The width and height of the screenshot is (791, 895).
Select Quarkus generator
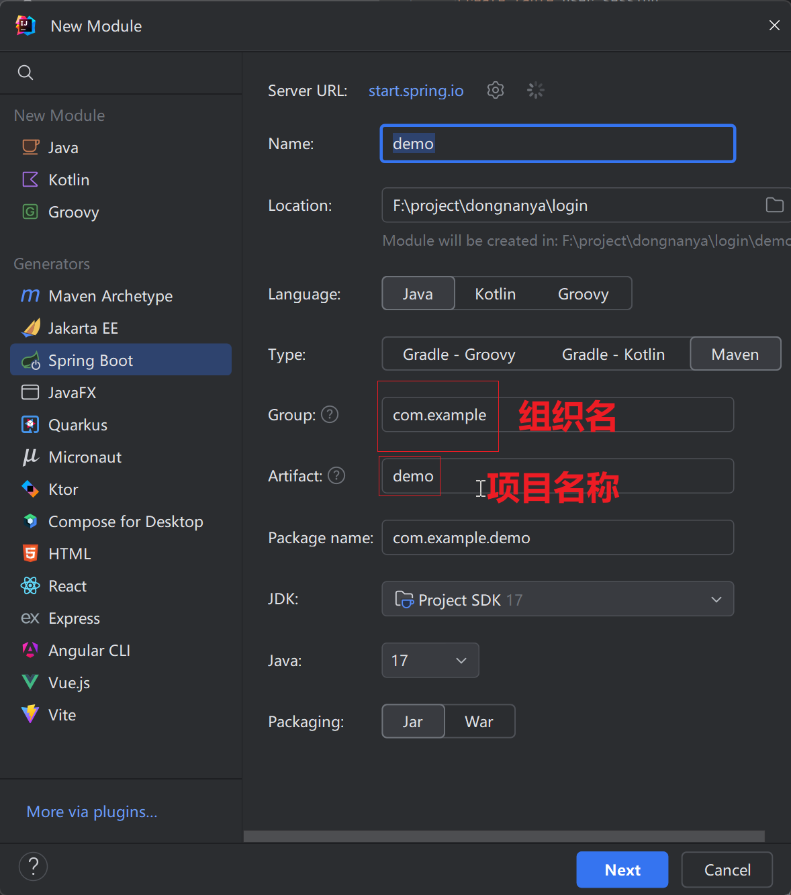coord(121,424)
